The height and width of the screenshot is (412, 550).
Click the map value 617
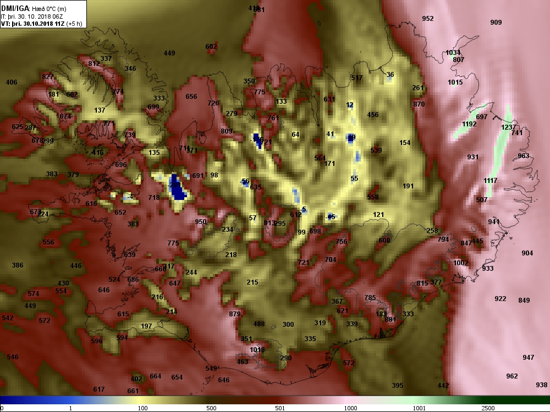click(x=98, y=389)
